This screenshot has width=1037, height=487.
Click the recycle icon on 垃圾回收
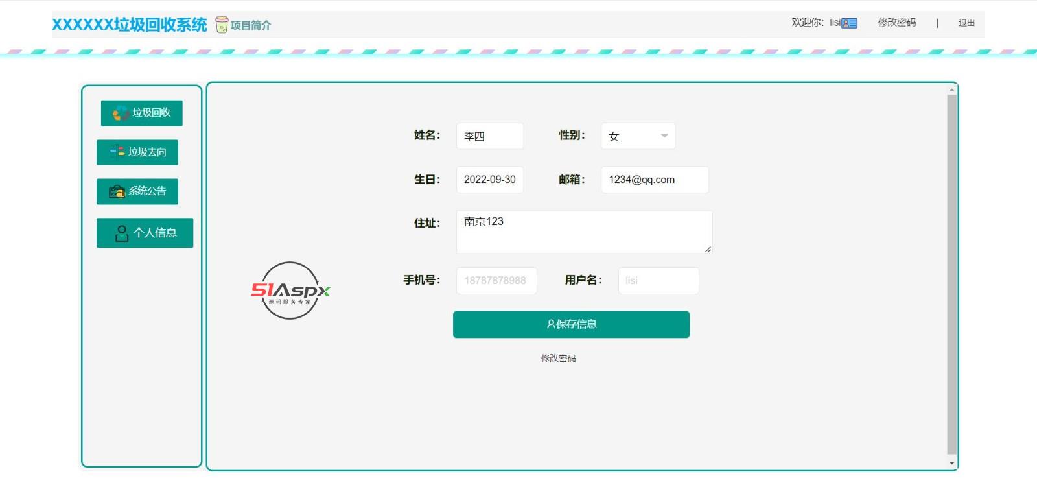pos(121,113)
